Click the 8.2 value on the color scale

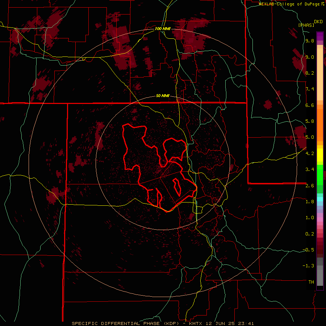[x=310, y=73]
